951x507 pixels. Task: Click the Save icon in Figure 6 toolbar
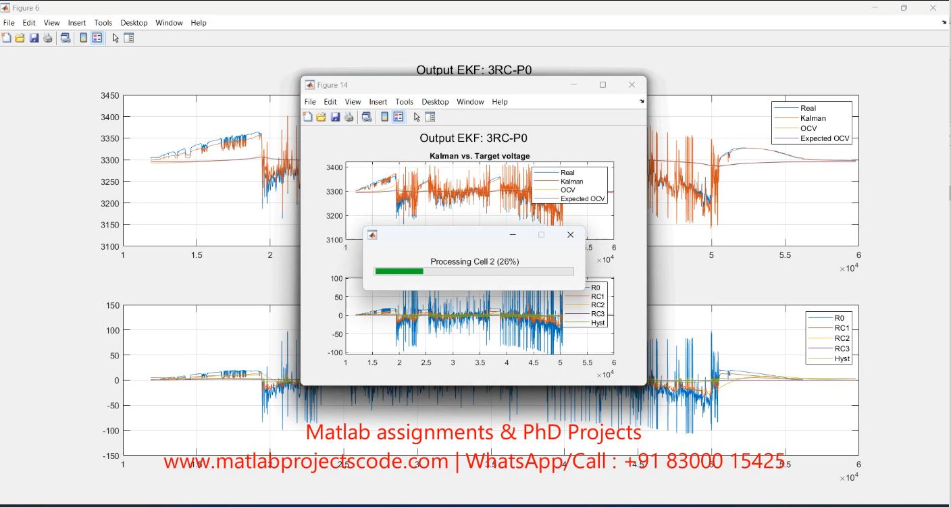point(34,38)
